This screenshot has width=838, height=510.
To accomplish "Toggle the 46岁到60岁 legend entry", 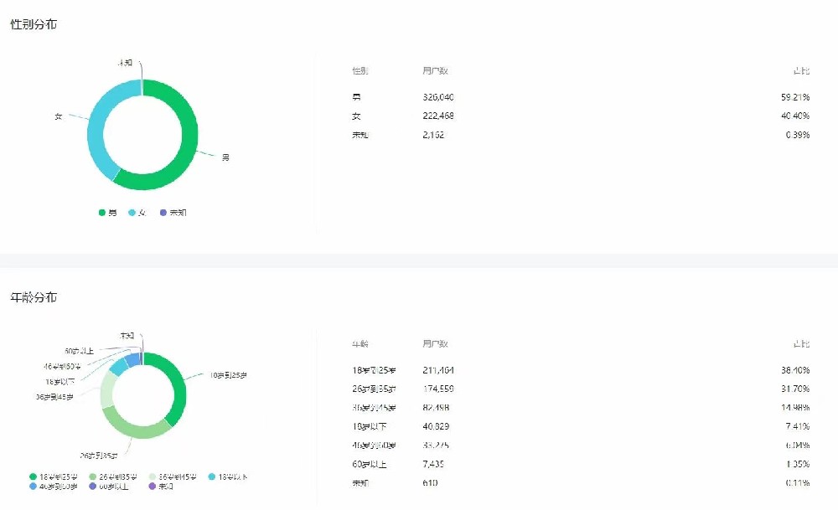I will tap(54, 487).
